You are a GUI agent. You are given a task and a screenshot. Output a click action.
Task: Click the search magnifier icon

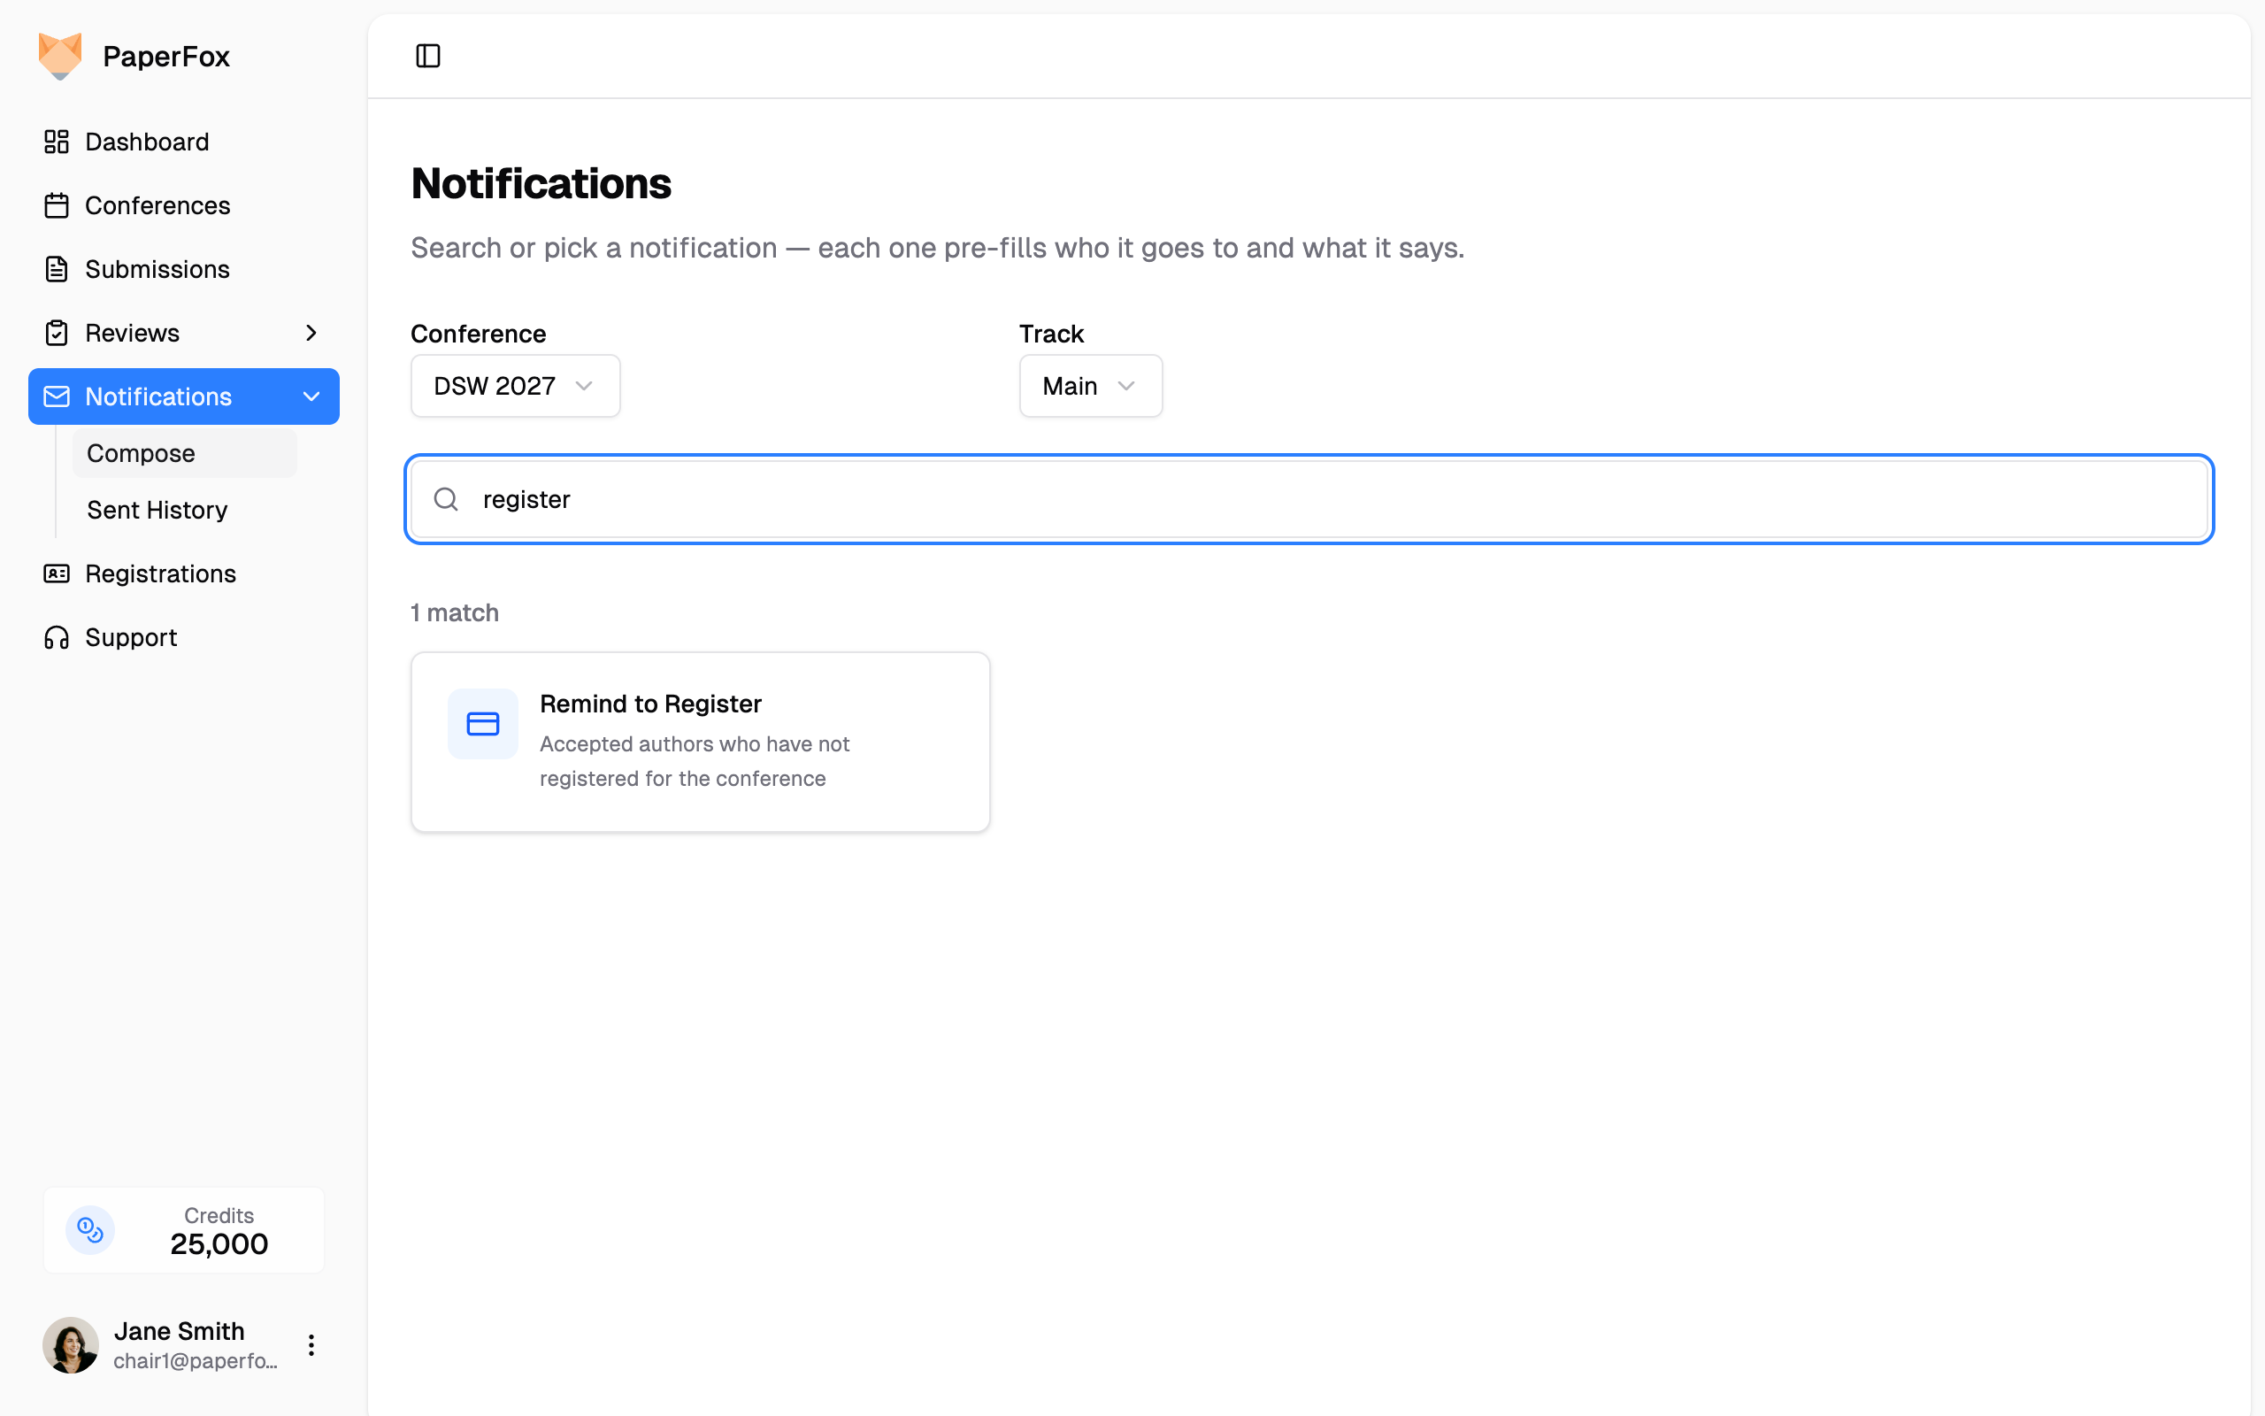447,499
